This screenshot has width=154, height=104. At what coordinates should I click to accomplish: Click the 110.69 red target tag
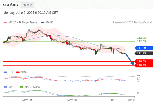click(144, 61)
